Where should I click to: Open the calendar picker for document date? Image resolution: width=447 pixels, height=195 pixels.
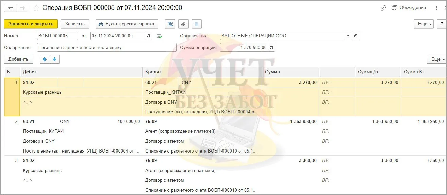coord(148,36)
